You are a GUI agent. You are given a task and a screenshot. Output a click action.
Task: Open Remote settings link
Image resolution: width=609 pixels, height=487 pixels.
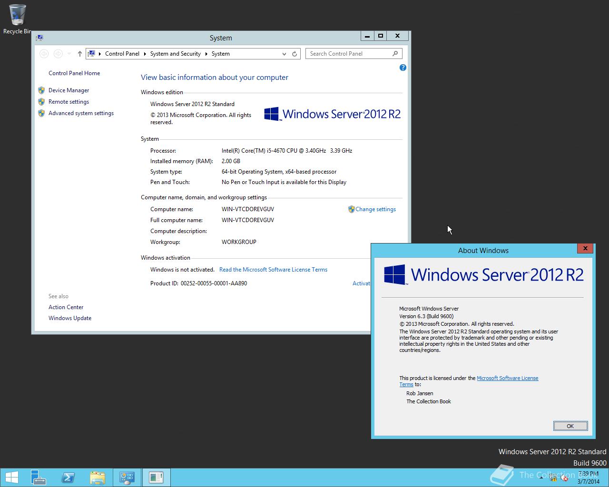point(69,102)
